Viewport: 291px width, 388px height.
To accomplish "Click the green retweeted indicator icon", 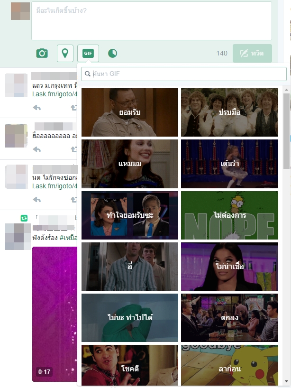I will [24, 218].
